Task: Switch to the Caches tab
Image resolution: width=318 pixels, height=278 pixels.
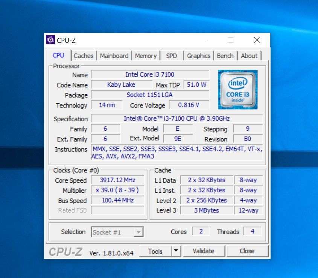Action: 84,56
